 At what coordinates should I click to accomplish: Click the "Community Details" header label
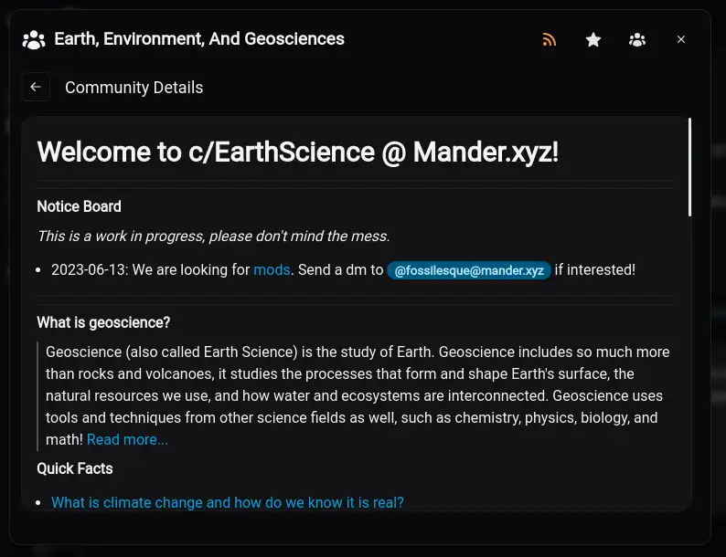click(x=134, y=88)
